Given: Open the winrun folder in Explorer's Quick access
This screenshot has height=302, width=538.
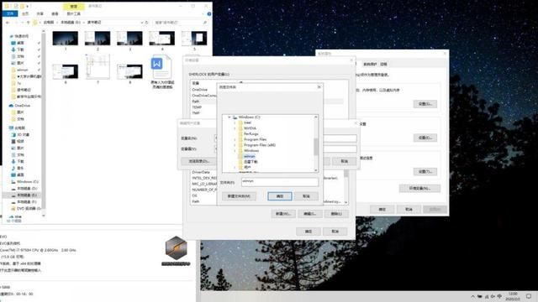Looking at the screenshot, I should [x=23, y=70].
